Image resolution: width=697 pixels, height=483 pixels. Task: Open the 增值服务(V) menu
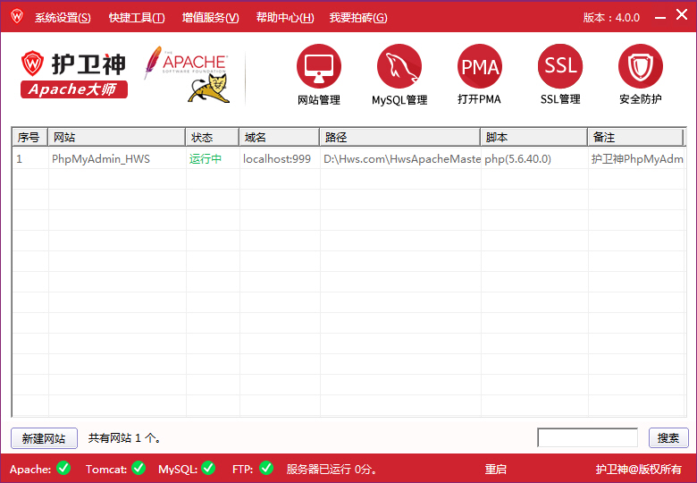click(x=211, y=18)
